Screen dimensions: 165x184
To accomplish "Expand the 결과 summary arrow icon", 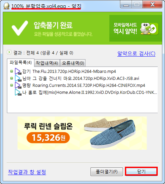I will pyautogui.click(x=9, y=52).
